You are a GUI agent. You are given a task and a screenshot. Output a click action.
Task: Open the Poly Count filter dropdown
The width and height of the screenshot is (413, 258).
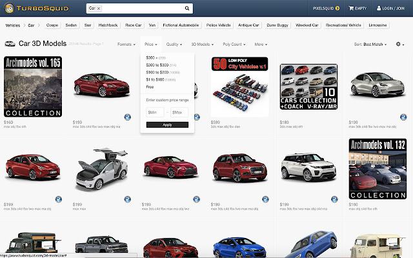coord(234,45)
